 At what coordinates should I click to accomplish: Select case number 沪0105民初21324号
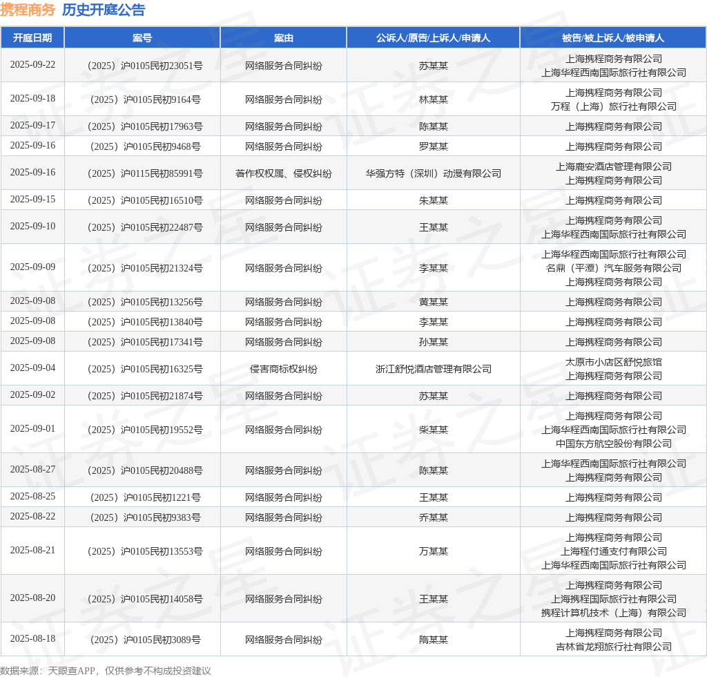pos(145,268)
